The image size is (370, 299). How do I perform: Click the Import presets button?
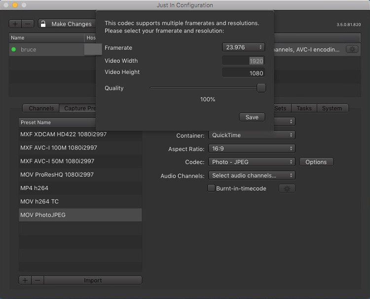pyautogui.click(x=93, y=280)
